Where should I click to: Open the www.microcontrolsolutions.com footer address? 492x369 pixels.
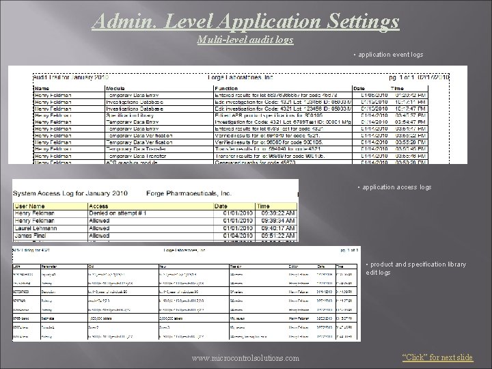click(245, 358)
